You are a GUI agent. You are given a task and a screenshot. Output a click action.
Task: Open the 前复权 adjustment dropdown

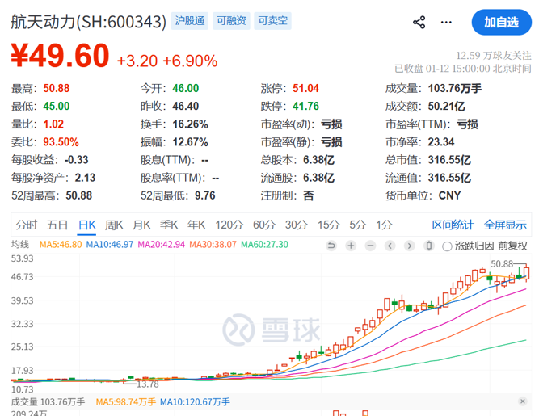pyautogui.click(x=512, y=246)
